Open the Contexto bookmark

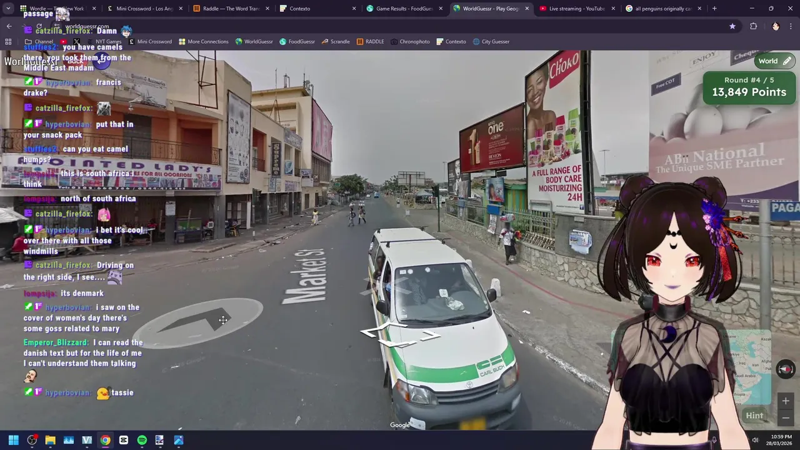(x=451, y=41)
